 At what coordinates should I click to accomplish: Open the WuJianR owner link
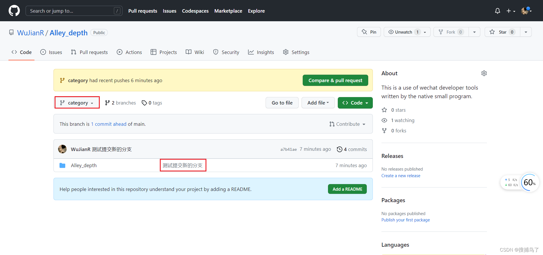pos(30,33)
